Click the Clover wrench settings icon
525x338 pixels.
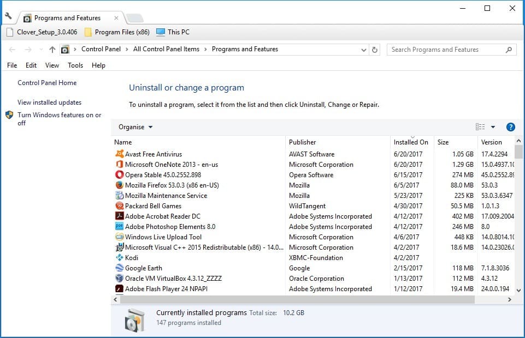[8, 16]
